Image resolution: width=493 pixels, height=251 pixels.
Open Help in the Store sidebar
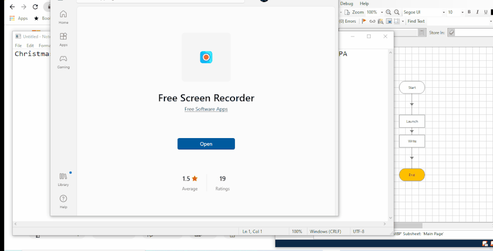click(63, 202)
